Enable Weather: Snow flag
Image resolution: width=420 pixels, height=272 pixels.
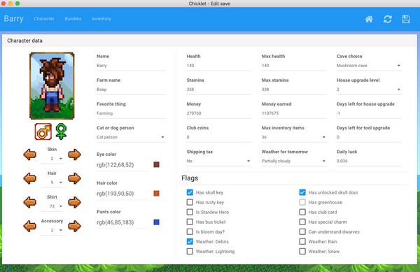(302, 252)
